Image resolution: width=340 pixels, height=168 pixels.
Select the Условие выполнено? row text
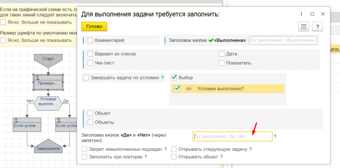coord(220,88)
